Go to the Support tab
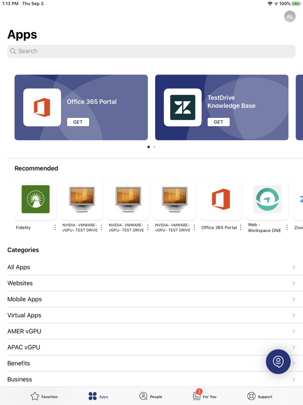This screenshot has height=405, width=303. (x=260, y=396)
